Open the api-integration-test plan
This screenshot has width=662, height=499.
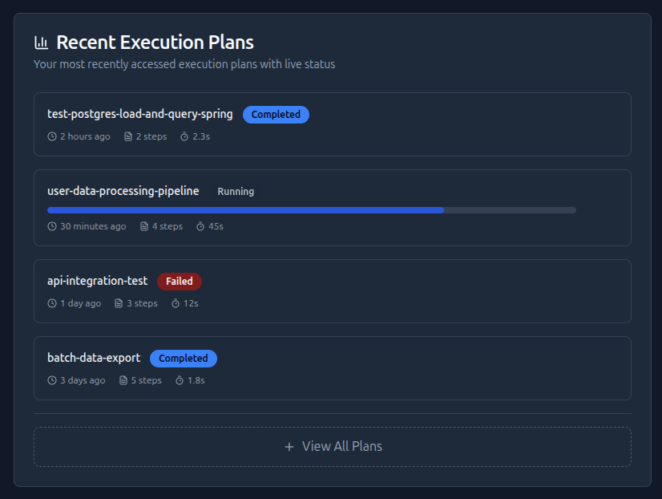98,282
